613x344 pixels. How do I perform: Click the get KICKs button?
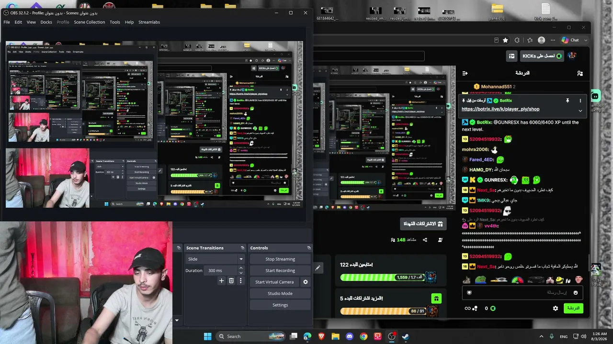click(541, 56)
